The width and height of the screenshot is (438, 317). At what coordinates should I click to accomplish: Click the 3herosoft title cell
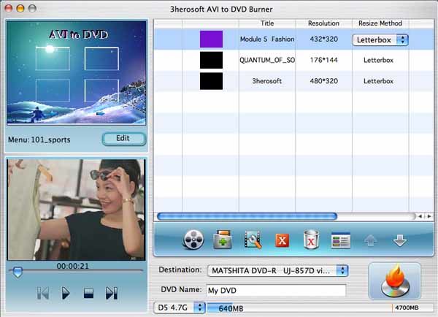pyautogui.click(x=267, y=81)
